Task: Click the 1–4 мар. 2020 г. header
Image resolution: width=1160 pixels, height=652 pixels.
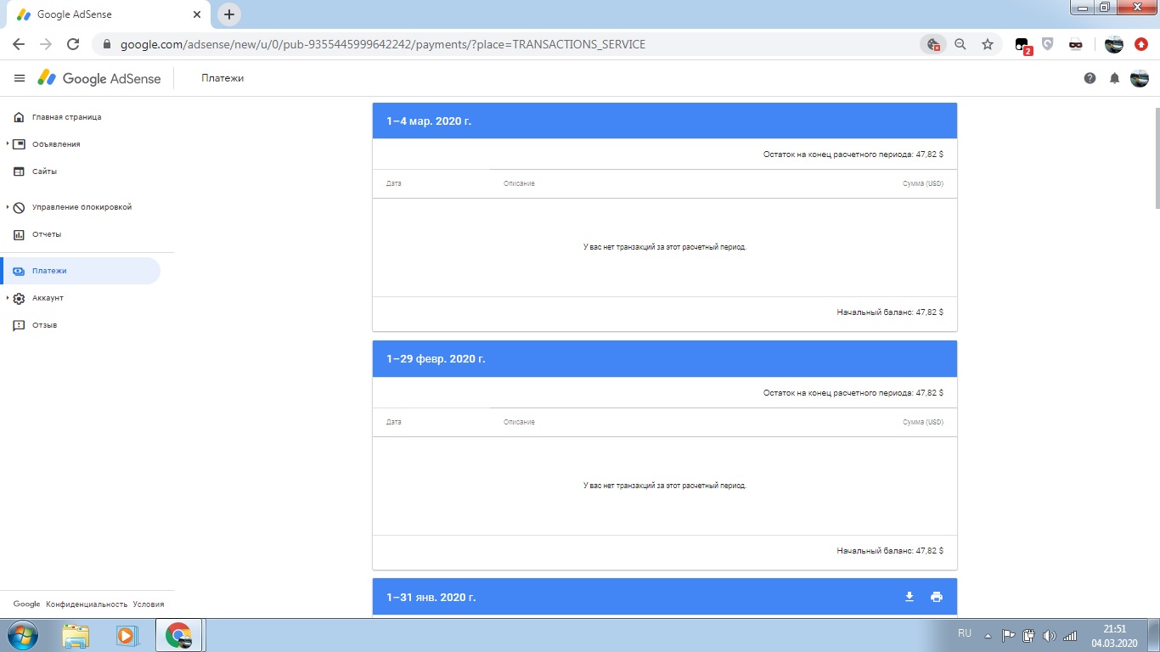Action: click(665, 121)
